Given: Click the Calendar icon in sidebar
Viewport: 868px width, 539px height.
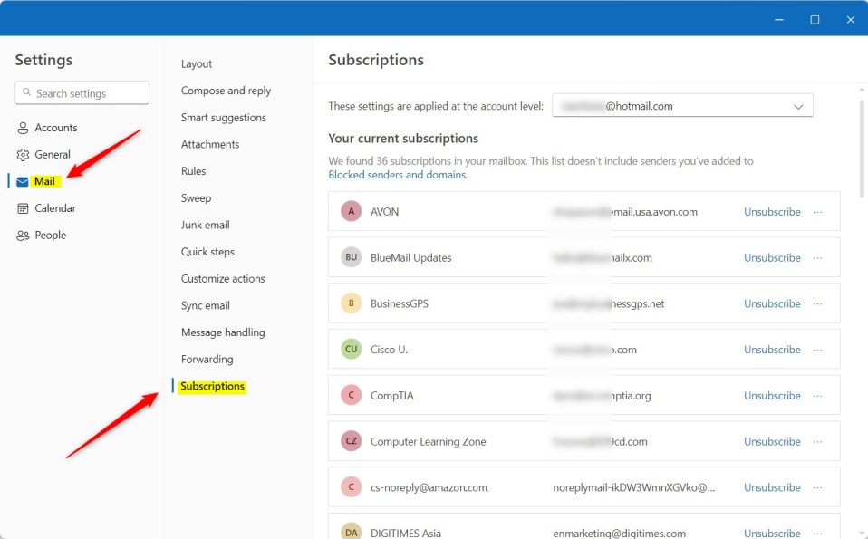Looking at the screenshot, I should pos(23,208).
